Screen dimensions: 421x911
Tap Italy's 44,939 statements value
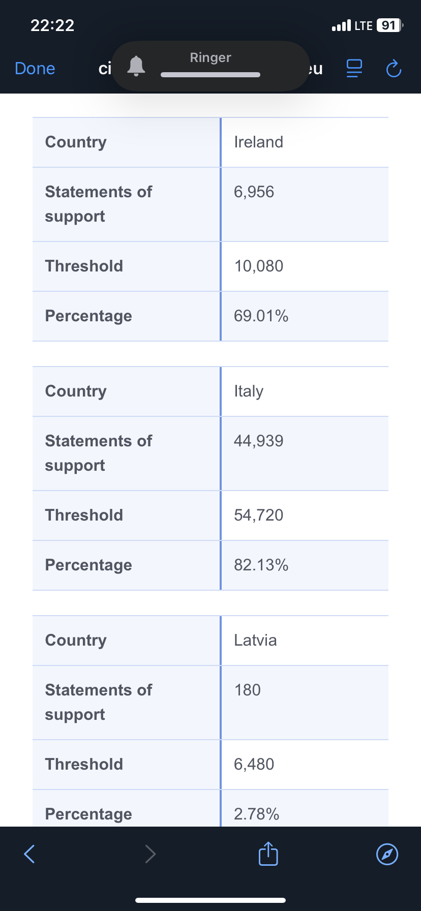point(258,441)
